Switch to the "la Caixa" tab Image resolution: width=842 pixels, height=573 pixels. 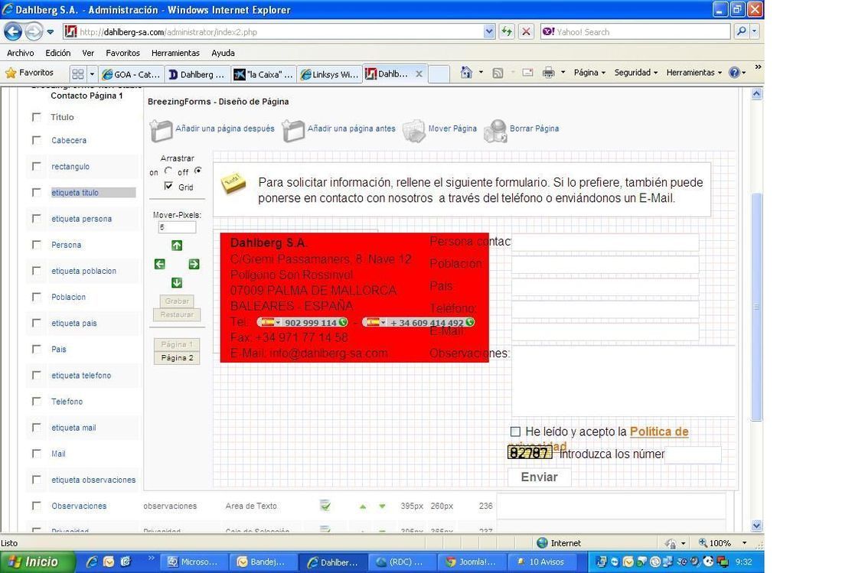pyautogui.click(x=263, y=74)
